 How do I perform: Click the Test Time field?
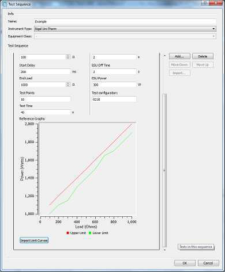point(45,112)
